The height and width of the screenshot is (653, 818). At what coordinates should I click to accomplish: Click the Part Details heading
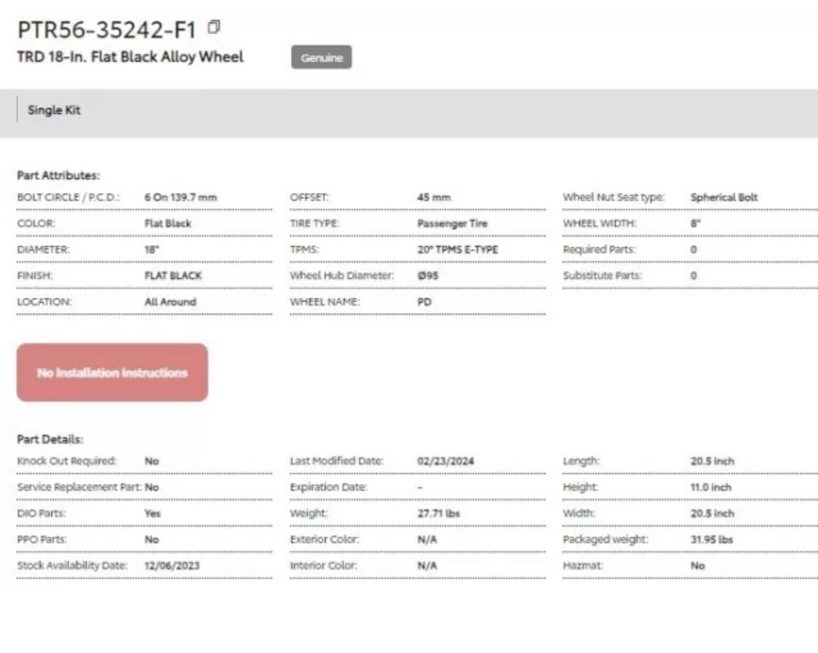(50, 439)
